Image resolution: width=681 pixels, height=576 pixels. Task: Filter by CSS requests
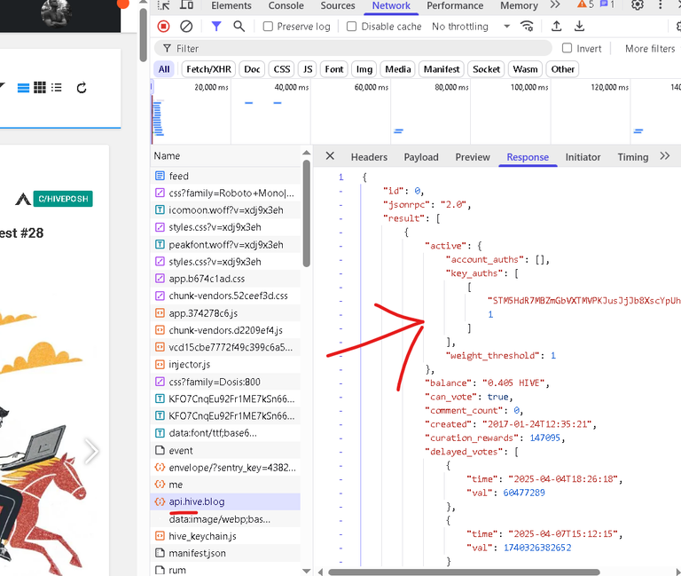(x=281, y=69)
